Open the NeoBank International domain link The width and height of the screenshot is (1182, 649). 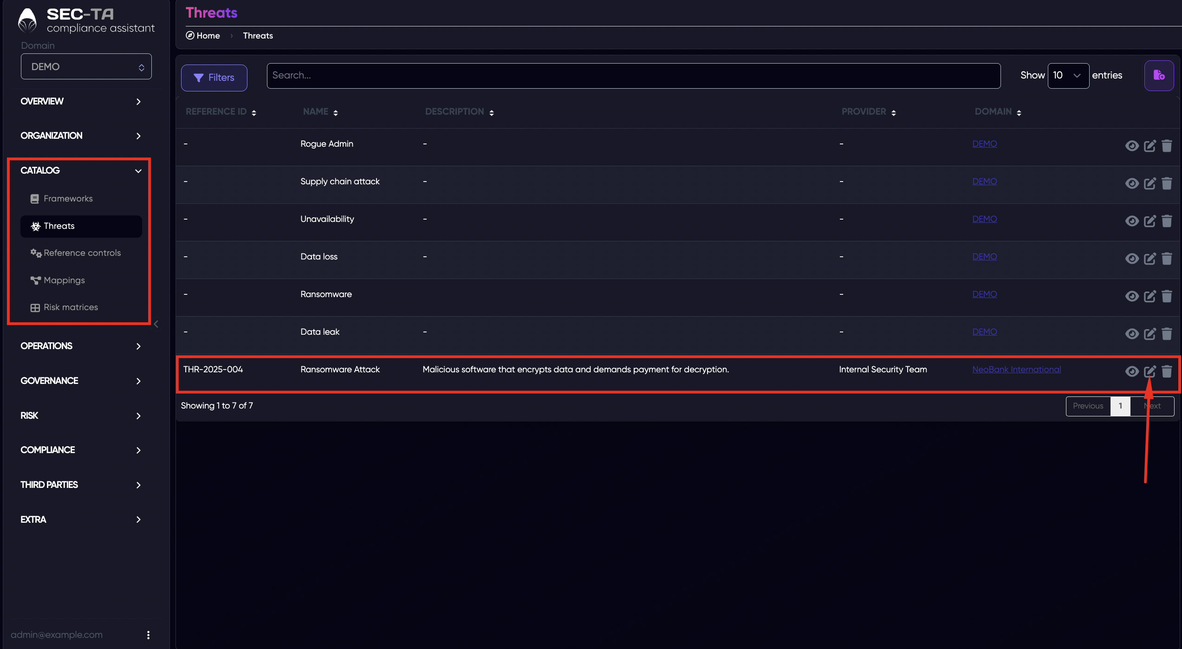pyautogui.click(x=1016, y=370)
